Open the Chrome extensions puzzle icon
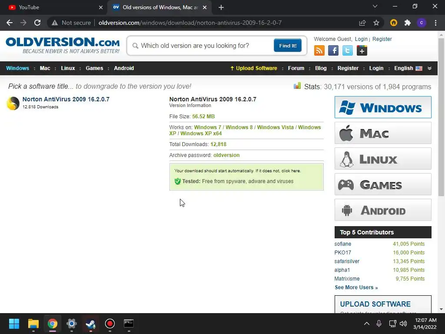Screen dimensions: 445x334 click(x=408, y=23)
